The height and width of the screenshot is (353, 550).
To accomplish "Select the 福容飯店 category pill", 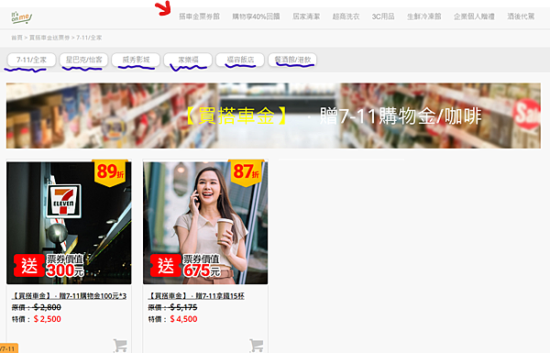I will (x=240, y=60).
